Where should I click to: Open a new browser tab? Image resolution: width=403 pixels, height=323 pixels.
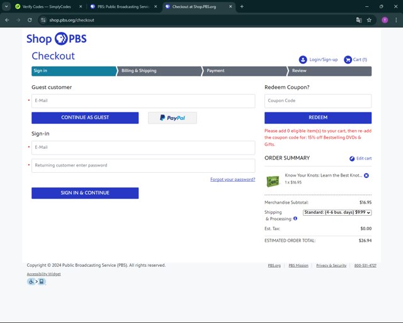coord(242,7)
